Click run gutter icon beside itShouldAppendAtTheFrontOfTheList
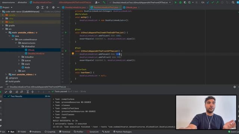Image resolution: width=239 pixels, height=134 pixels. tap(66, 51)
